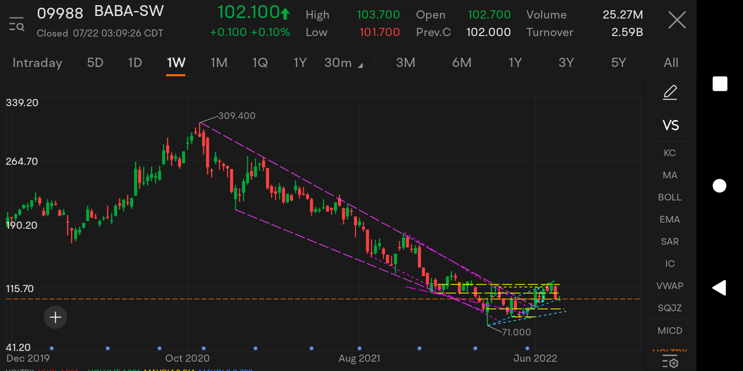
Task: Click the Turnover value 2.59B
Action: pyautogui.click(x=627, y=32)
